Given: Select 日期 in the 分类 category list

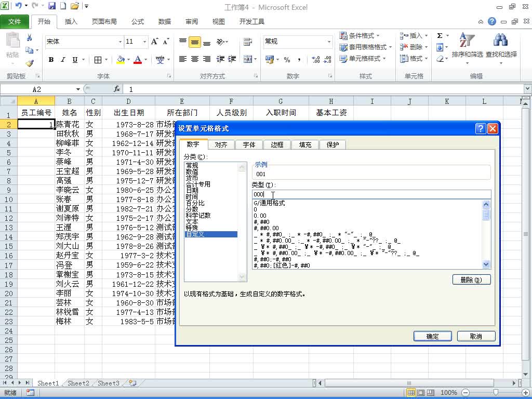Looking at the screenshot, I should [x=208, y=190].
